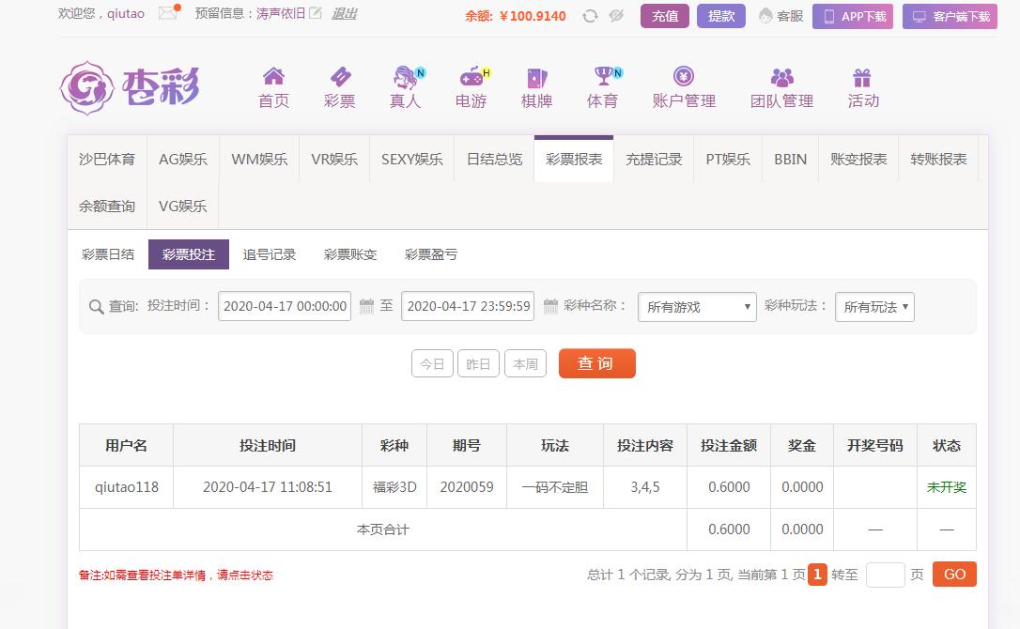Toggle balance visibility eye icon

tap(616, 16)
